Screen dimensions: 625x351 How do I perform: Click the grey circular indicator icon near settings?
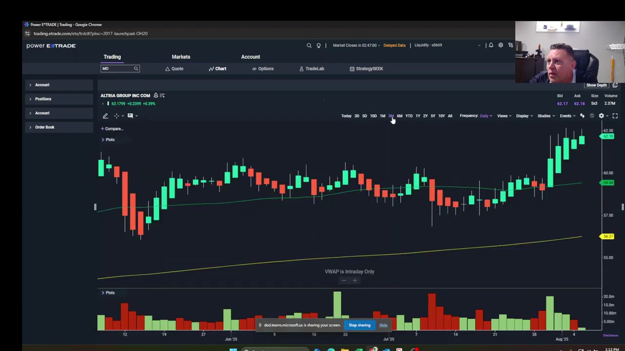(x=592, y=116)
